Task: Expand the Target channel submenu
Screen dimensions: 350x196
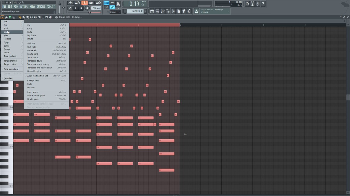Action: [x=12, y=61]
